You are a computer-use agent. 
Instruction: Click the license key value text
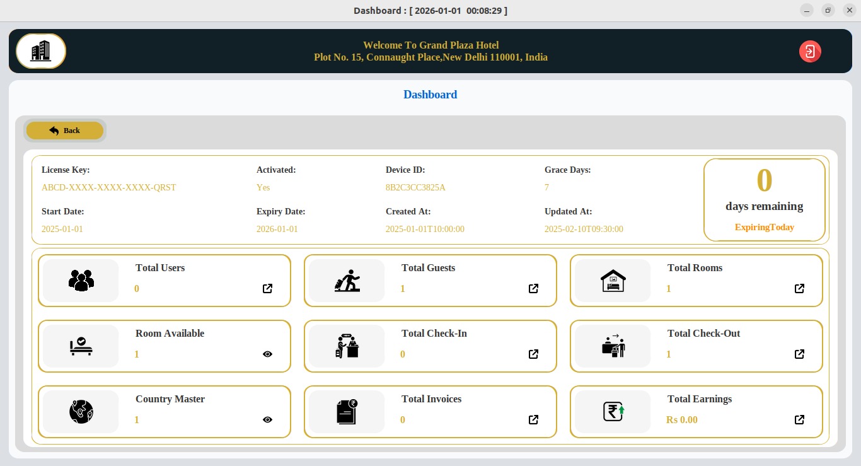109,187
